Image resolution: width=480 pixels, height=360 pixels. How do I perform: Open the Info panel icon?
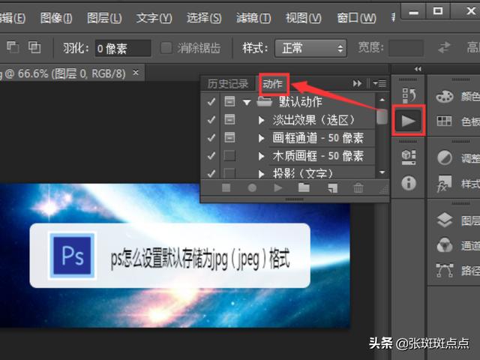tap(409, 183)
